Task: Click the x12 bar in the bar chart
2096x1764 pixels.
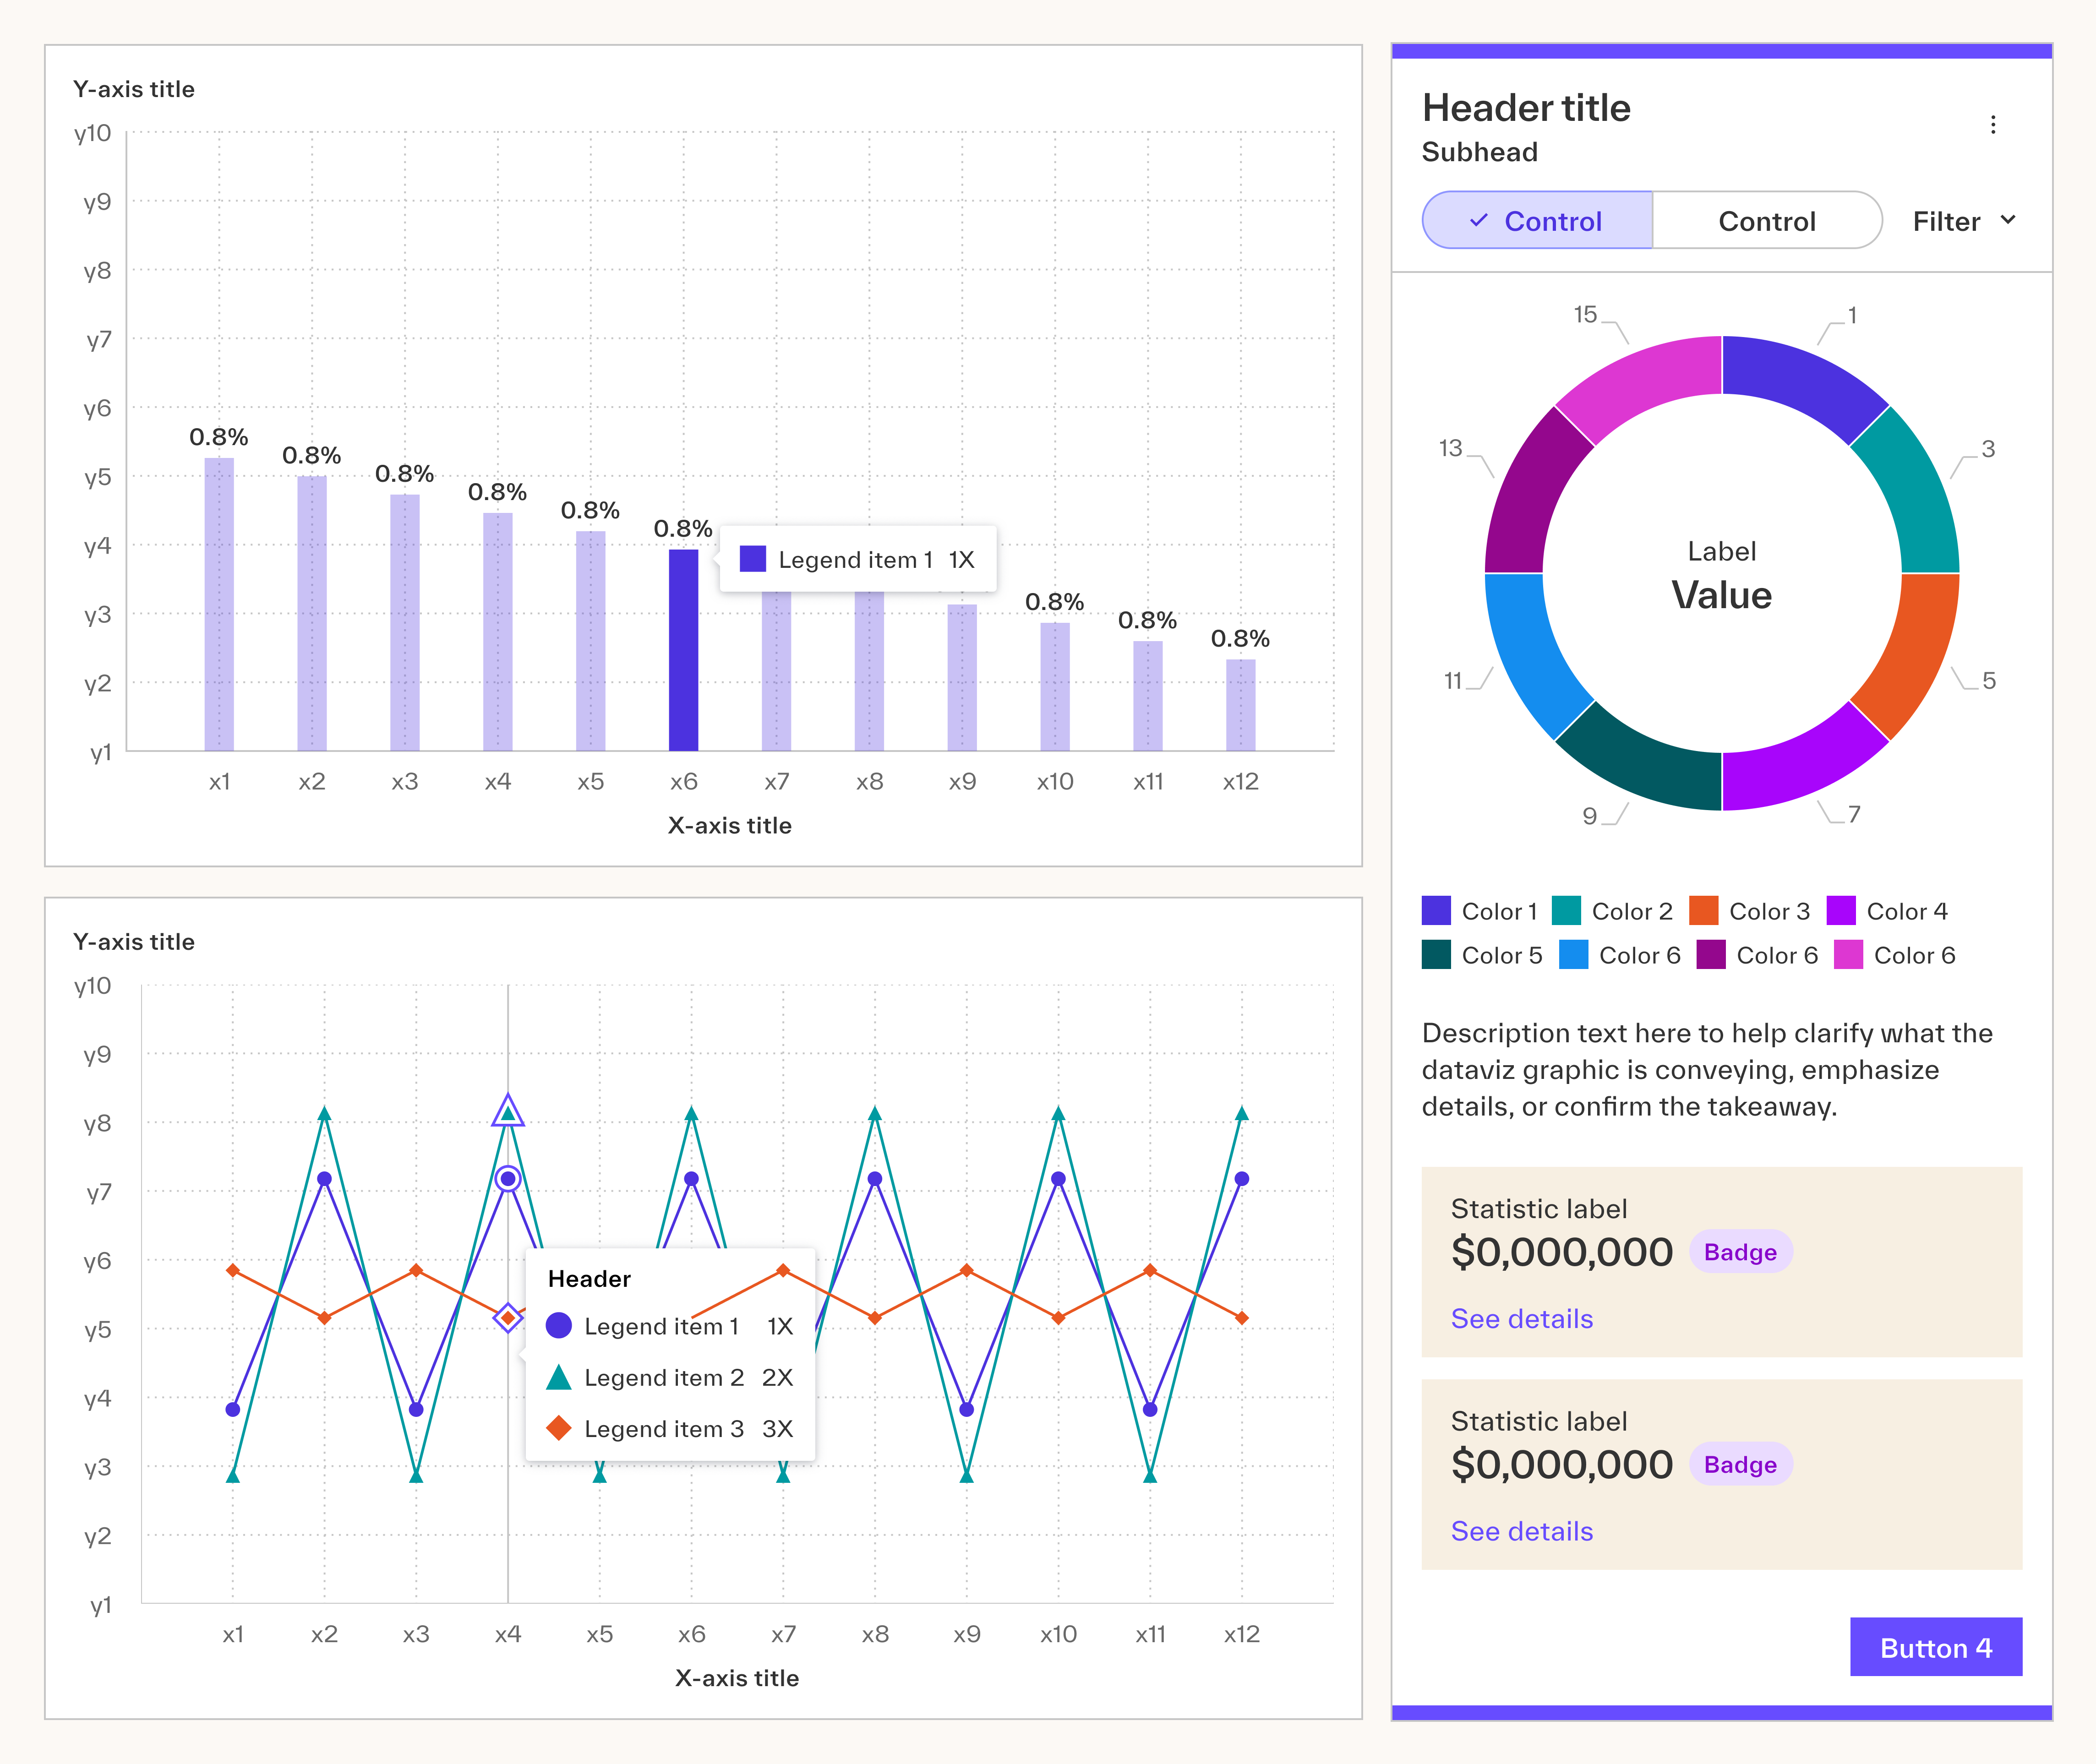Action: tap(1241, 705)
